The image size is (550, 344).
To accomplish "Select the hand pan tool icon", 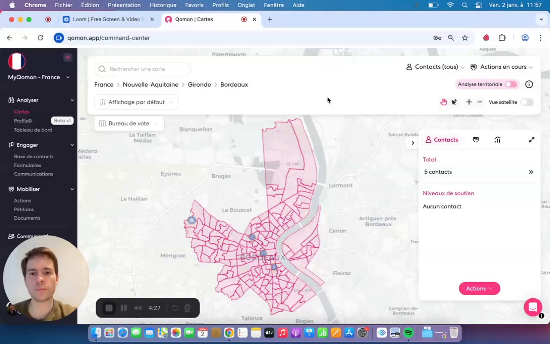I will [443, 102].
